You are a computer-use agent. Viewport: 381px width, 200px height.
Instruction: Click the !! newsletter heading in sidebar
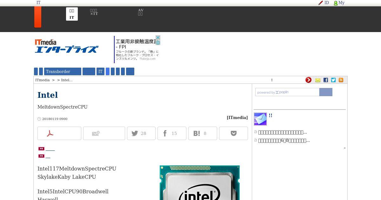coord(271,116)
